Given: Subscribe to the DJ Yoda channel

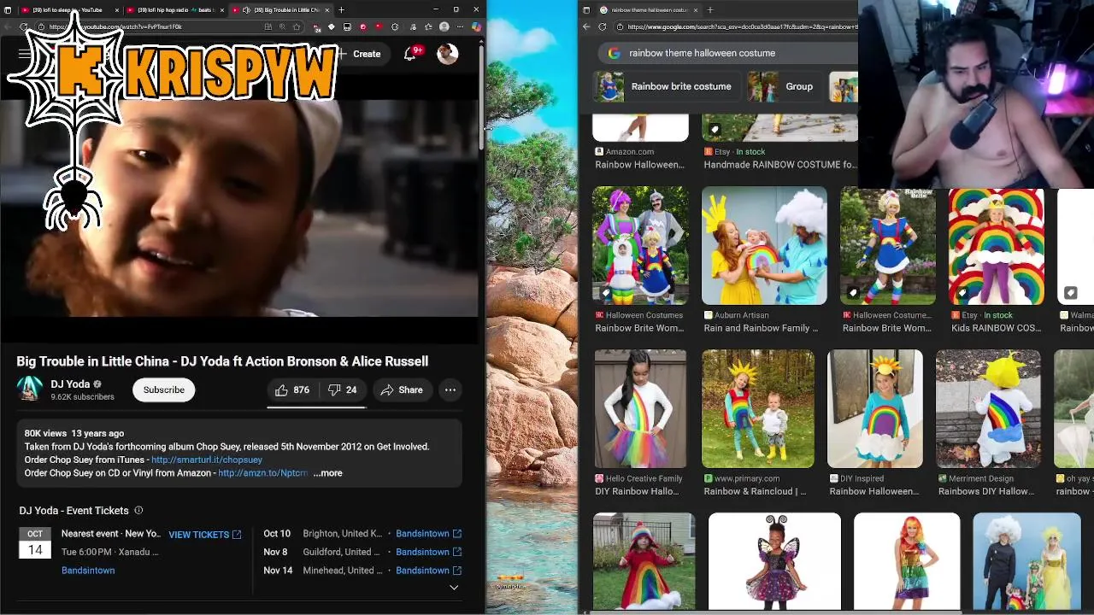Looking at the screenshot, I should pos(163,389).
